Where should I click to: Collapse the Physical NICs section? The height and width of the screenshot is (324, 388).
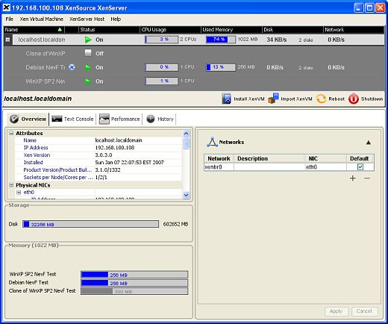pos(11,185)
